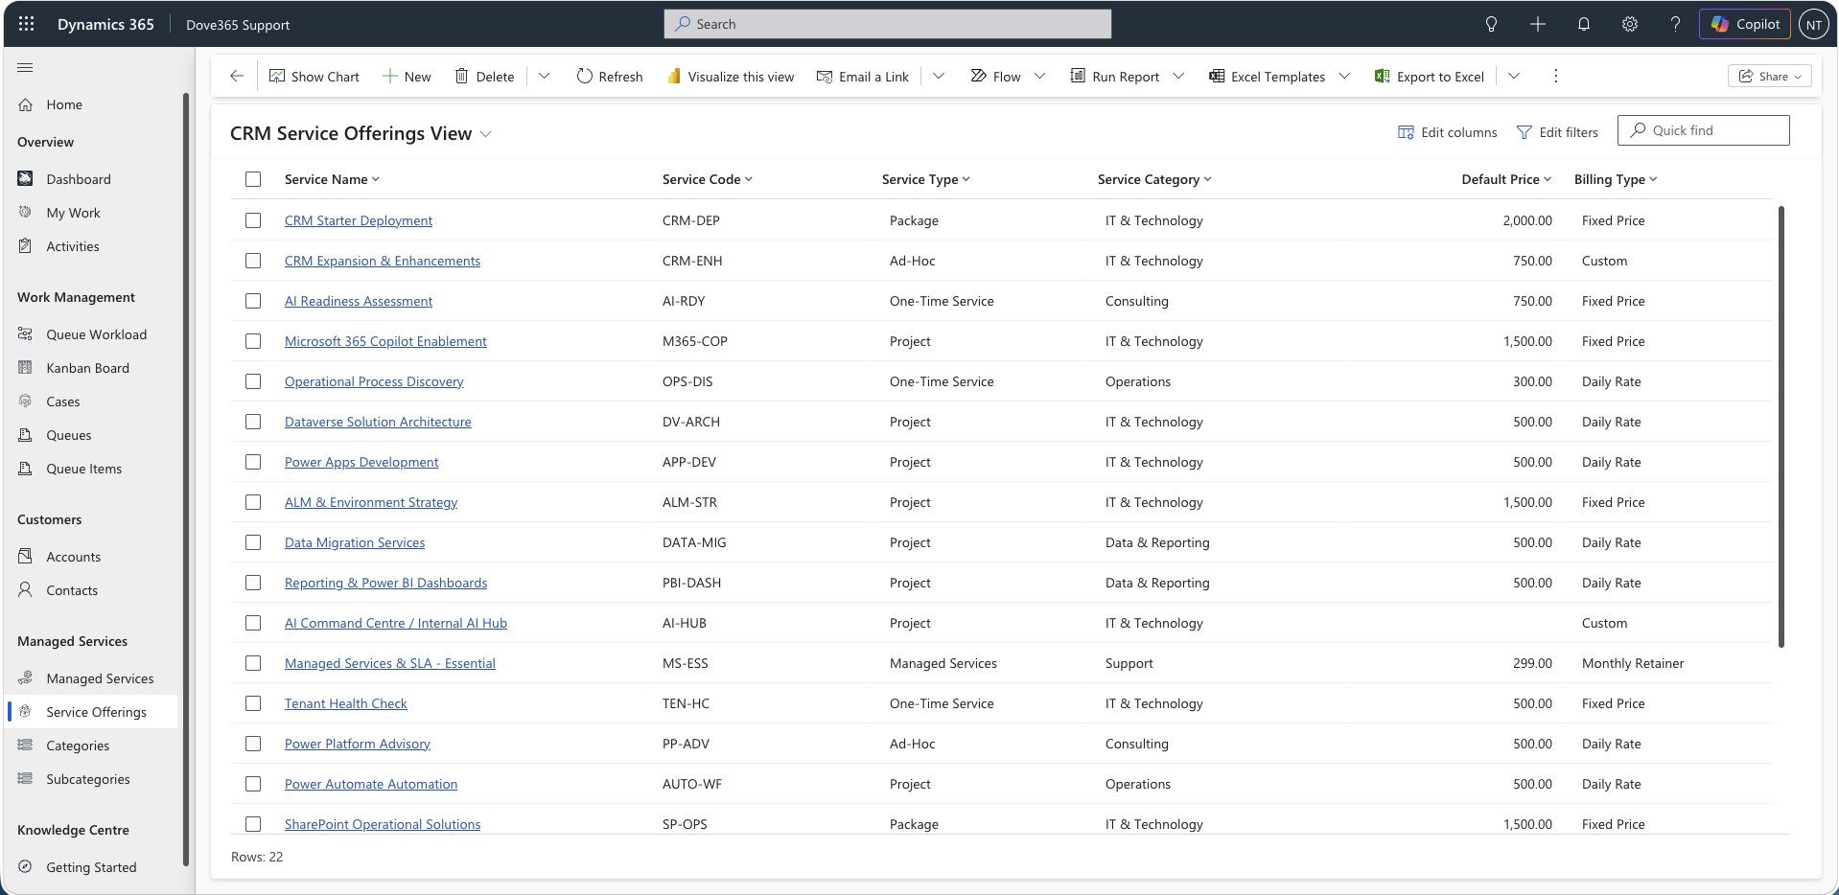1839x895 pixels.
Task: Click Email a Link
Action: point(863,77)
